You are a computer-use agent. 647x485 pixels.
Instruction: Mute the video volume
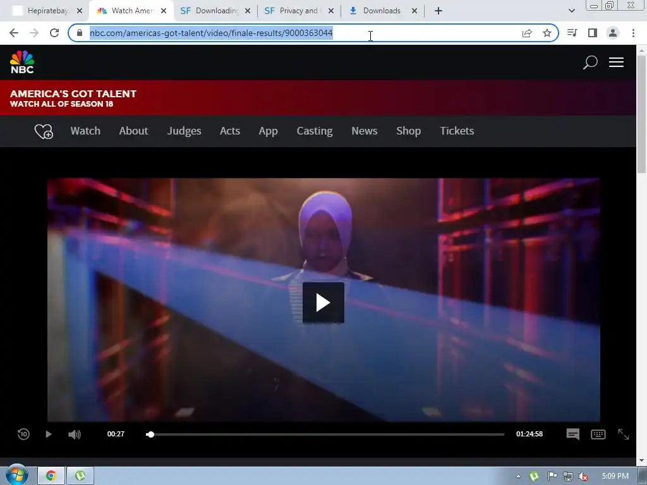coord(75,434)
